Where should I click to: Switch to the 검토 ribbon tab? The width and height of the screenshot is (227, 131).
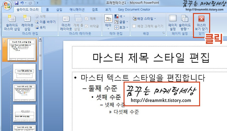[x=95, y=9]
